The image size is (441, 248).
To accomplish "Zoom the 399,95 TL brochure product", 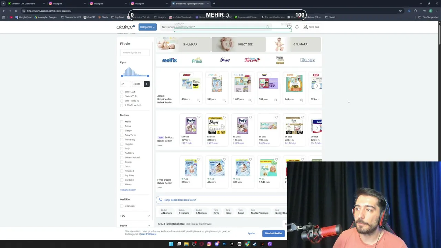I will pos(224,100).
